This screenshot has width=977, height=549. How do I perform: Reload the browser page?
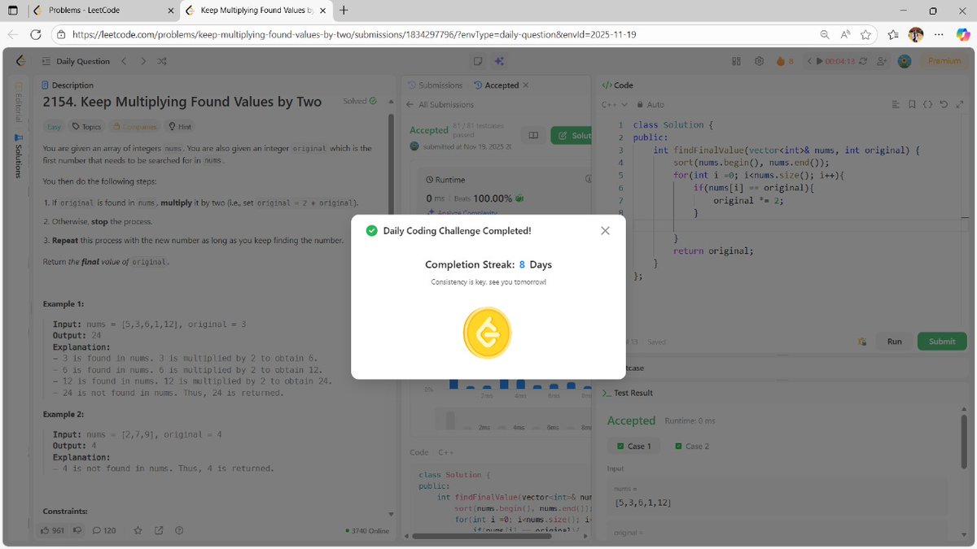tap(35, 34)
